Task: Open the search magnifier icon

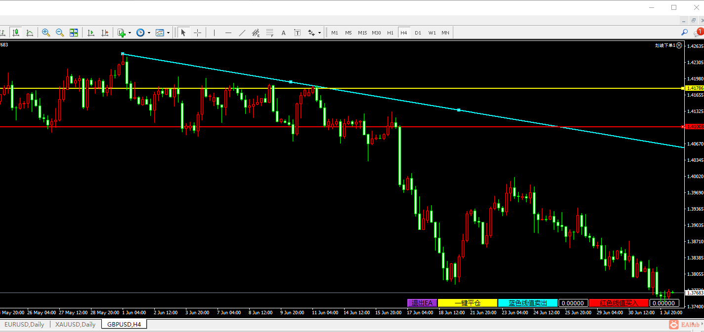Action: click(x=685, y=33)
